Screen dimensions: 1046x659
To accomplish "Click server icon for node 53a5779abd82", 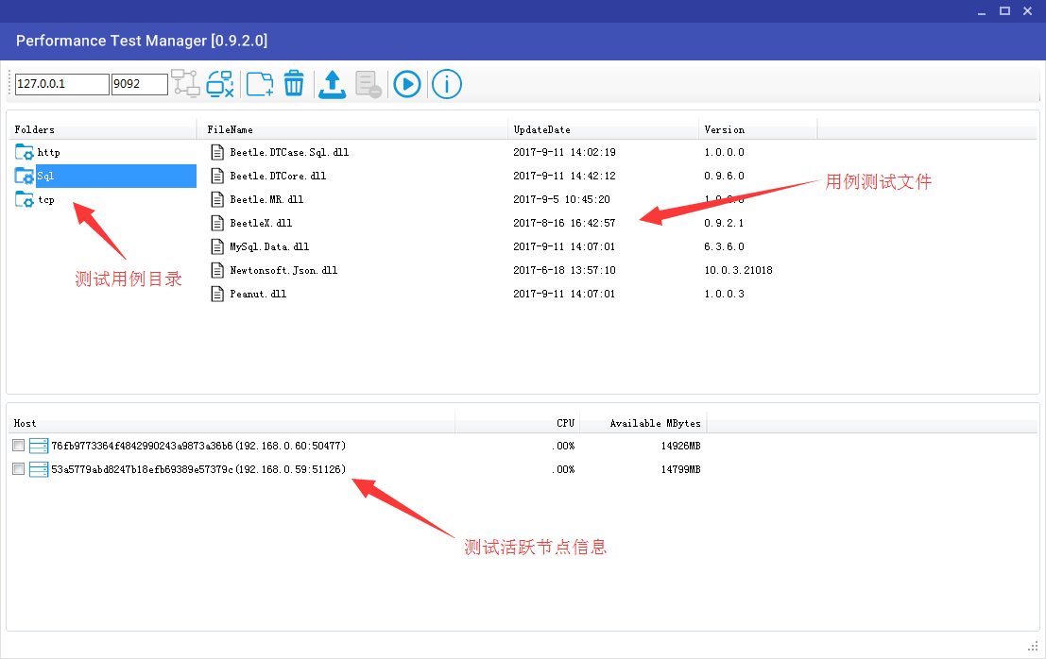I will click(x=39, y=470).
